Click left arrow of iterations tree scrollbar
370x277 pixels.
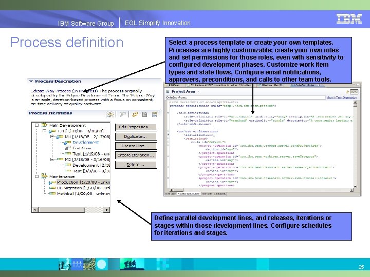35,210
